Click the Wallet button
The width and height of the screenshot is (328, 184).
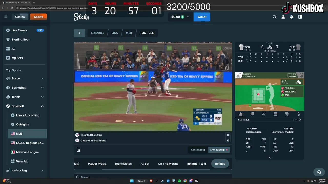tap(202, 17)
